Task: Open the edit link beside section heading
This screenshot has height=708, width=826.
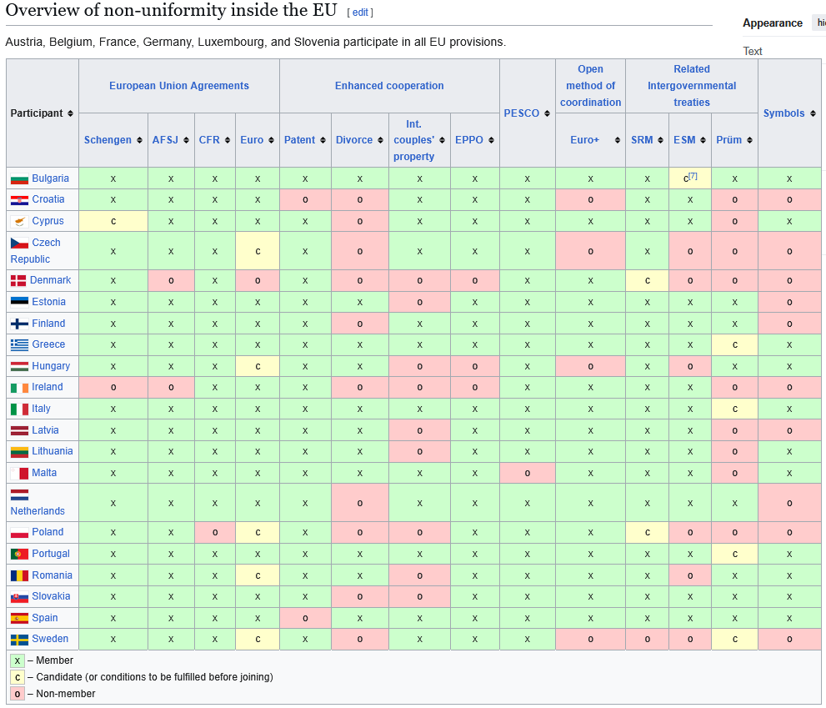Action: (360, 13)
